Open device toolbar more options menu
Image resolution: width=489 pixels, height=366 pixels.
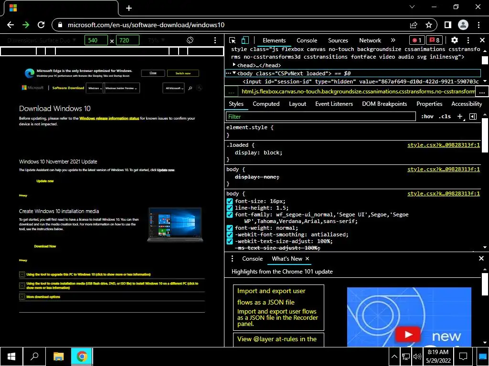(215, 40)
